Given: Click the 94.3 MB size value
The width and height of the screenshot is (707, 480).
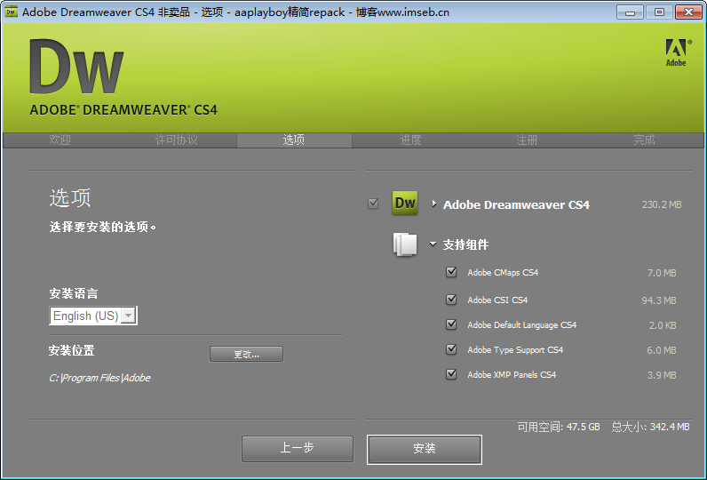Looking at the screenshot, I should [x=659, y=300].
